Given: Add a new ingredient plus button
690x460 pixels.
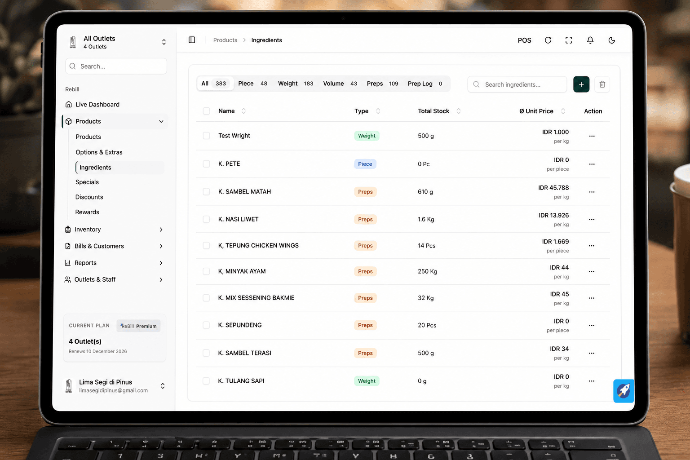Looking at the screenshot, I should point(581,84).
